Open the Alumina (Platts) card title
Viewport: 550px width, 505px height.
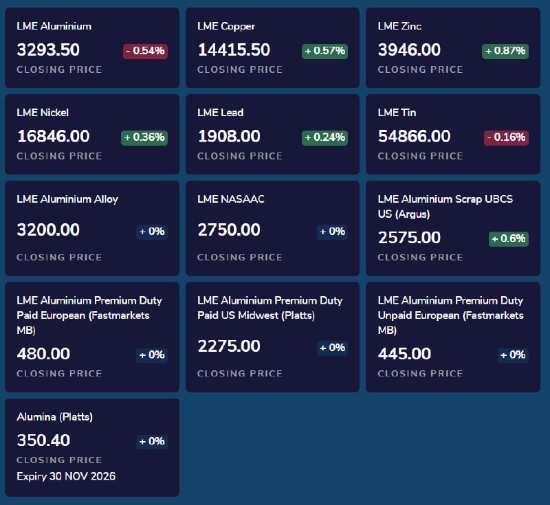(55, 417)
